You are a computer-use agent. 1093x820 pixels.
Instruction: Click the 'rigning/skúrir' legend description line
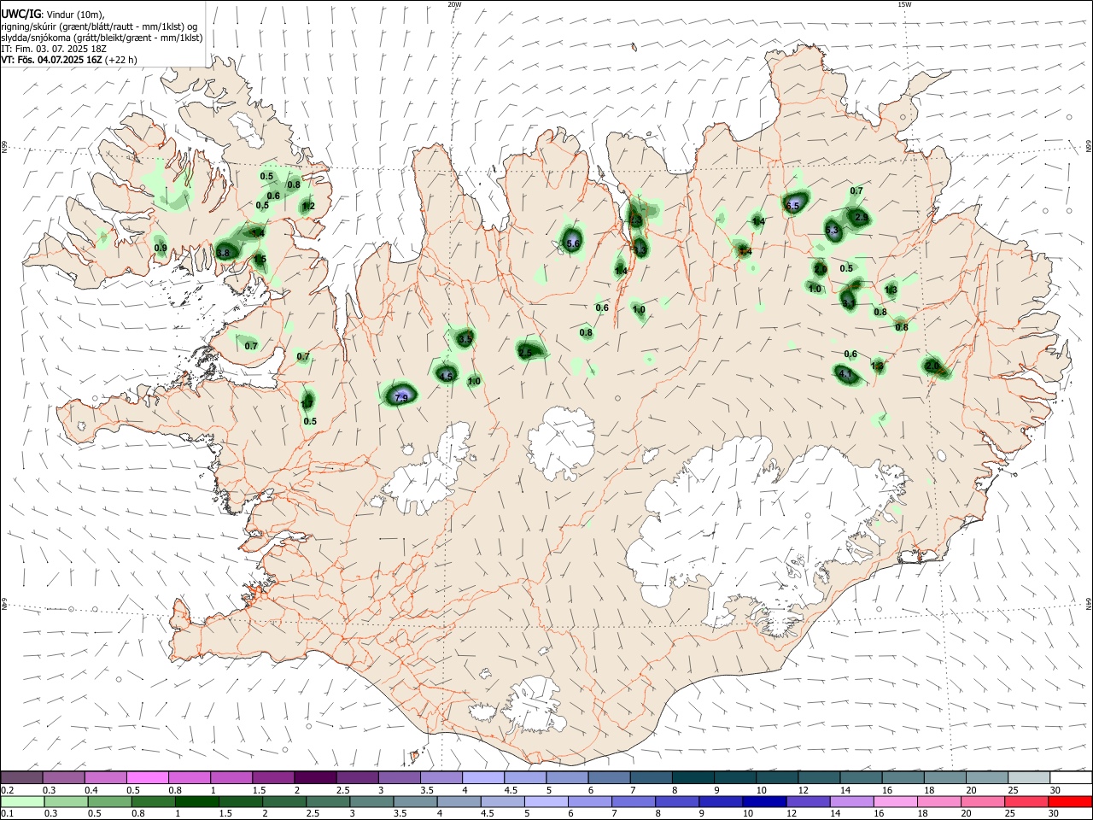point(99,26)
